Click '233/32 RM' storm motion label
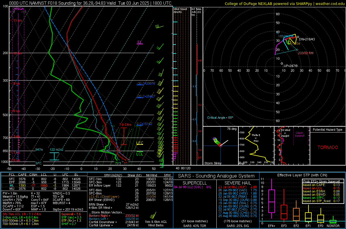This screenshot has height=229, width=346. (306, 53)
